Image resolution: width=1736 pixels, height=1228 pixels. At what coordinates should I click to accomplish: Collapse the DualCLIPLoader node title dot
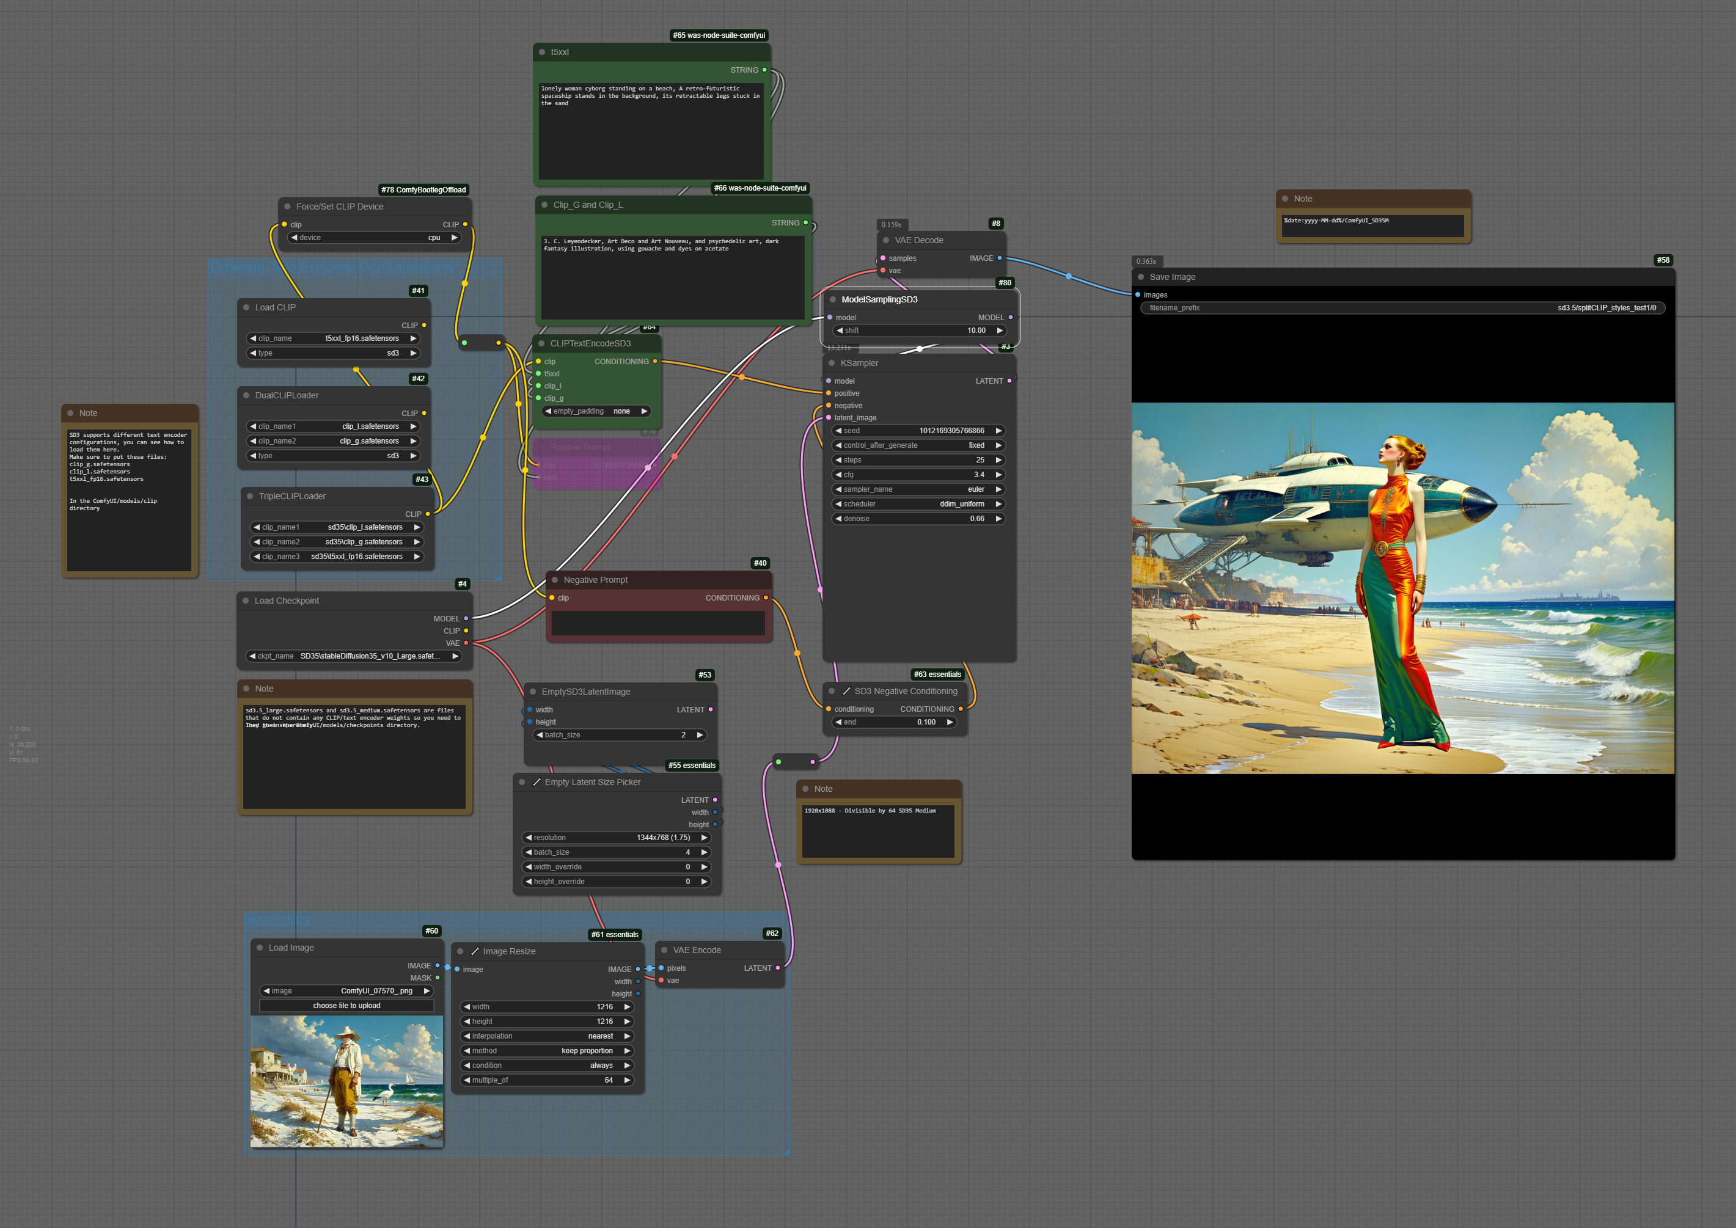tap(246, 395)
